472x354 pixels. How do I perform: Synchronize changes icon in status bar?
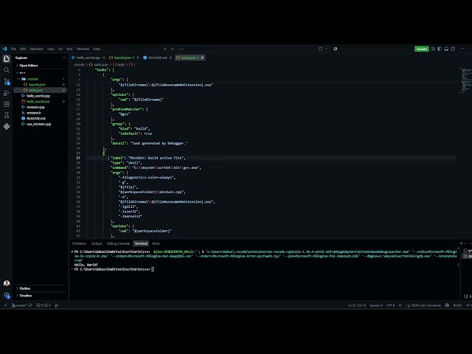[30, 305]
